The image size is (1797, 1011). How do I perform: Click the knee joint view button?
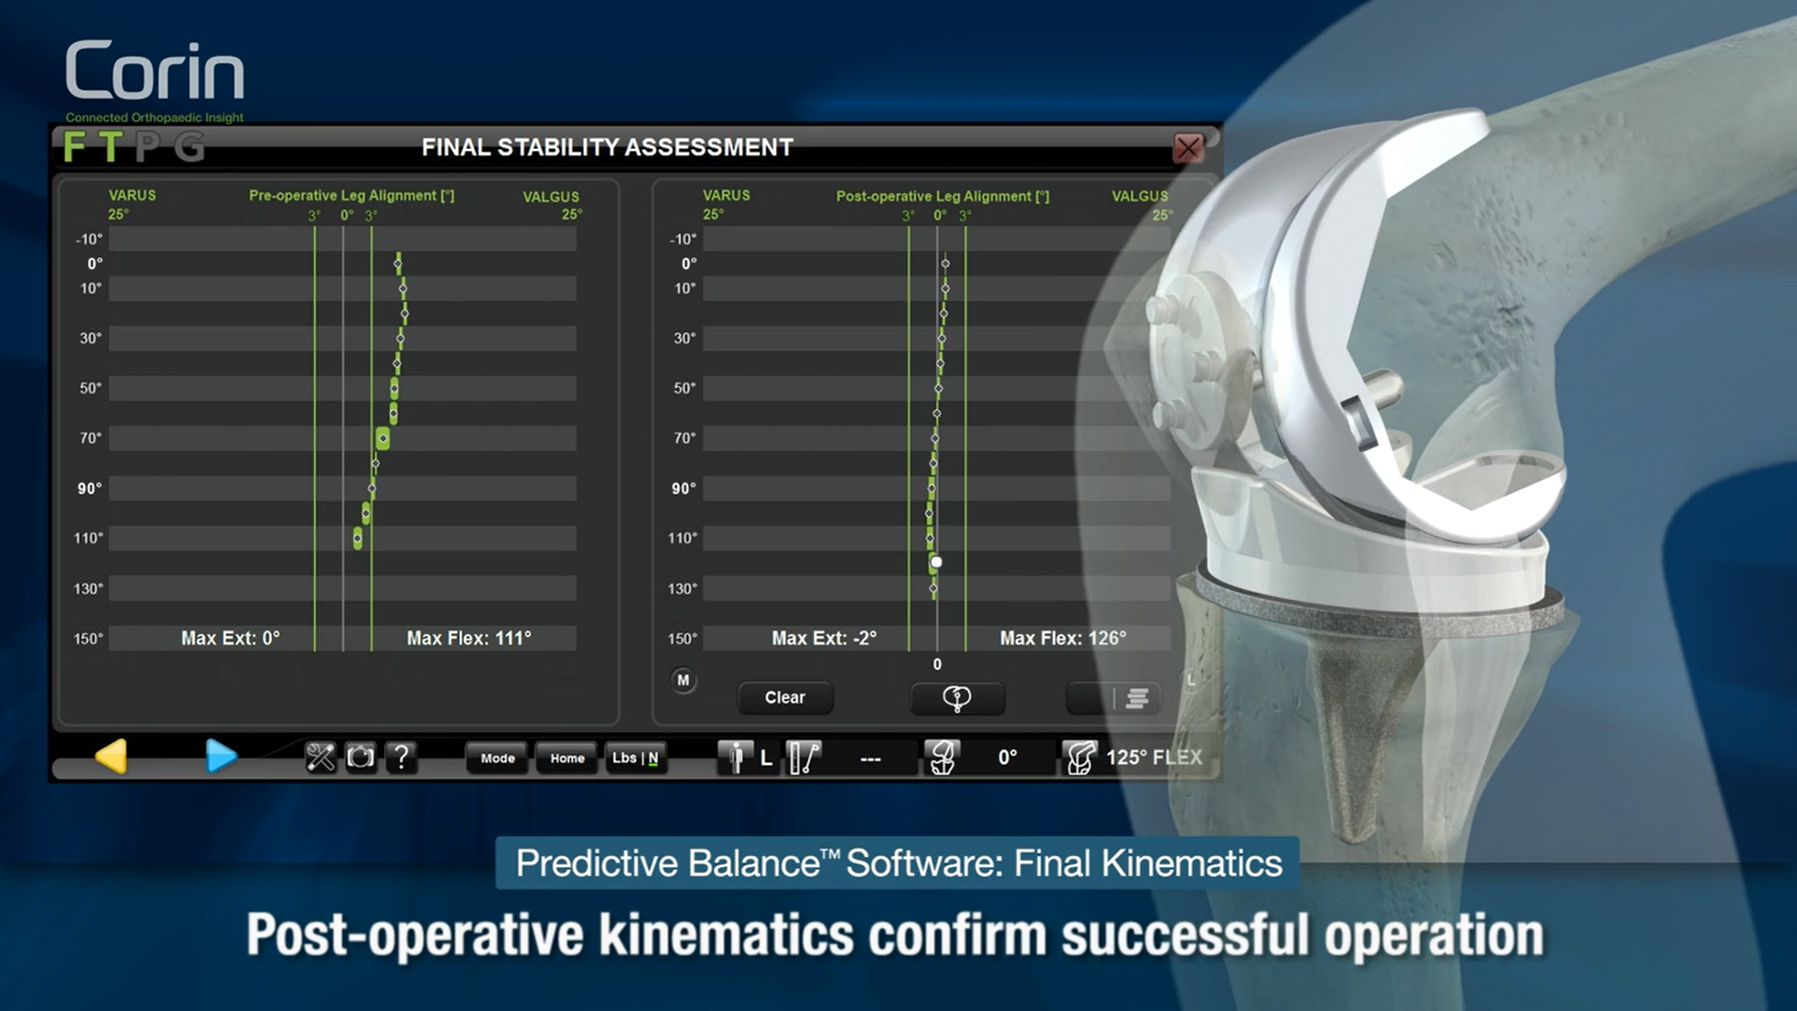pos(957,698)
